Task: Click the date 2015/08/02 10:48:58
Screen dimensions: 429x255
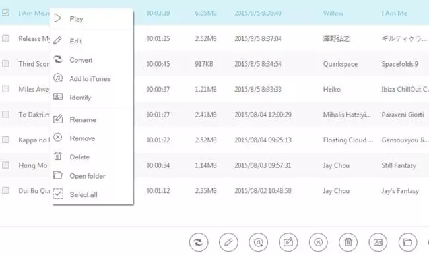Action: pos(263,191)
